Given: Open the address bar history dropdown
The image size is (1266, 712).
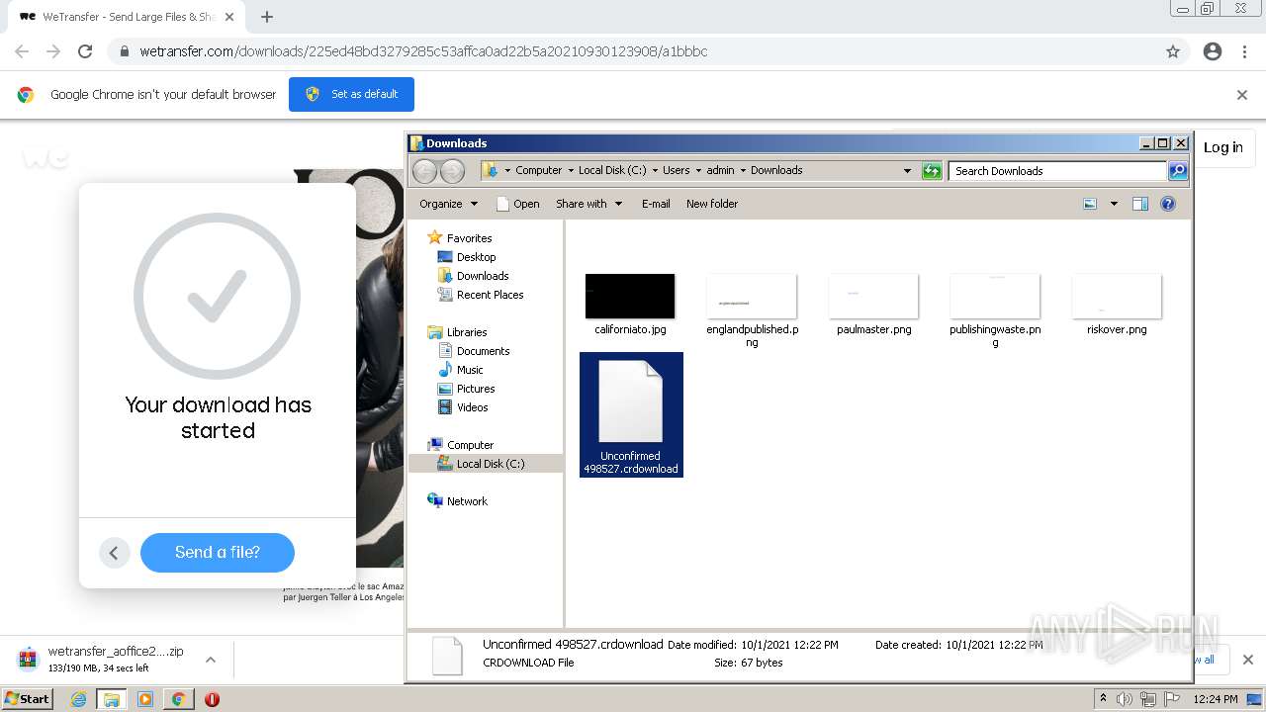Looking at the screenshot, I should [x=907, y=171].
